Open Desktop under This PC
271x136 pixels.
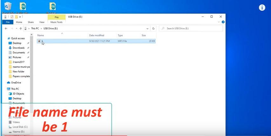click(x=17, y=98)
